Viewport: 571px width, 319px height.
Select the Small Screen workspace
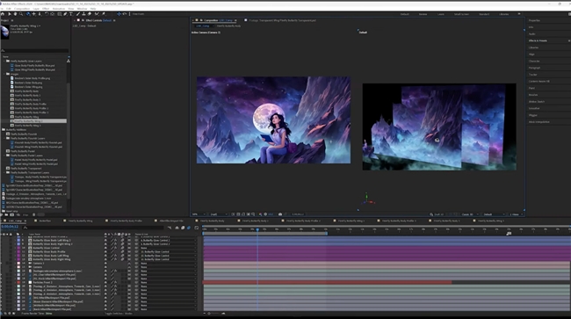pos(461,14)
